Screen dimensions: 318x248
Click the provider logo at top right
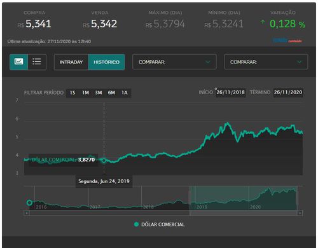pyautogui.click(x=287, y=40)
